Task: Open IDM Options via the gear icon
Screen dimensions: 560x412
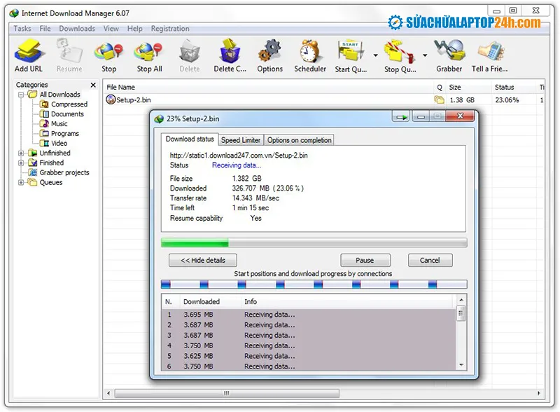Action: pos(269,50)
